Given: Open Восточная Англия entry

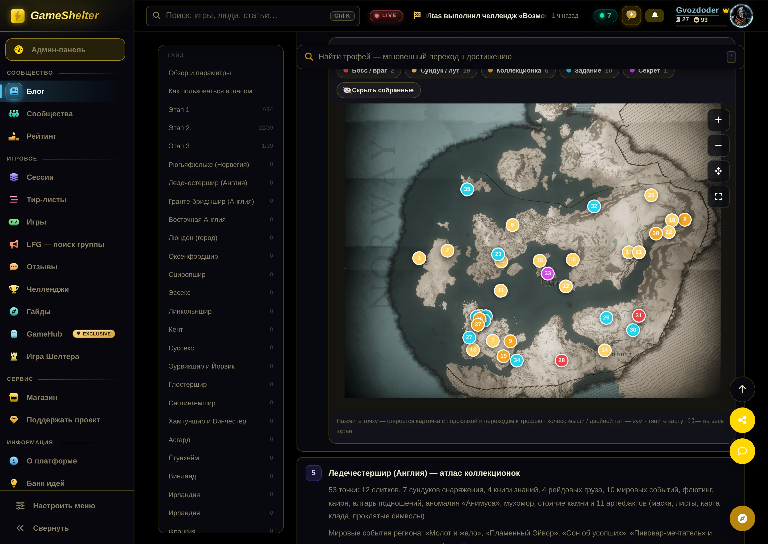Looking at the screenshot, I should coord(221,220).
